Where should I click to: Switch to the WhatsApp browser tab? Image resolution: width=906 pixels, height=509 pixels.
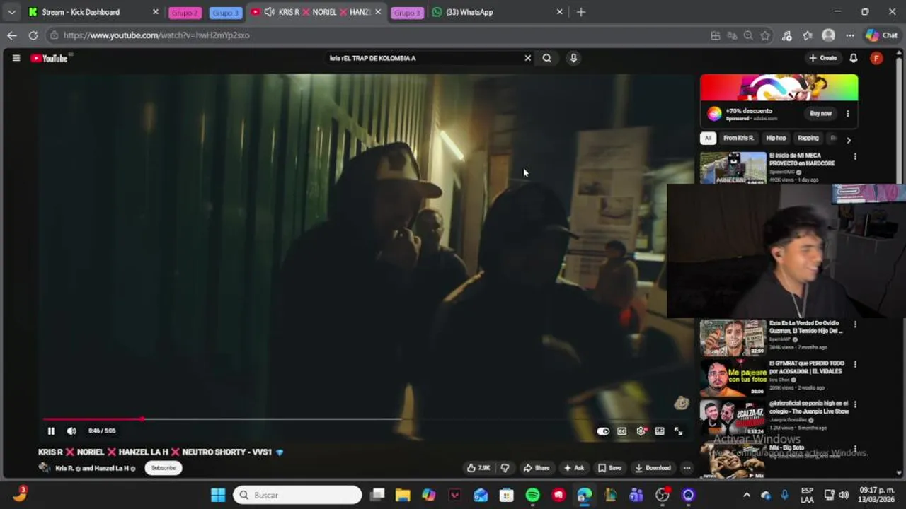[495, 12]
